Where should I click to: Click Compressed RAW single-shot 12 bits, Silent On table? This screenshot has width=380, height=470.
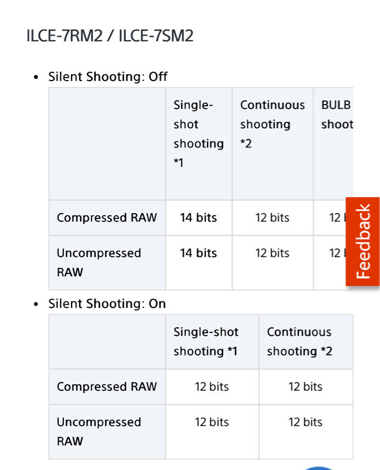pos(212,387)
